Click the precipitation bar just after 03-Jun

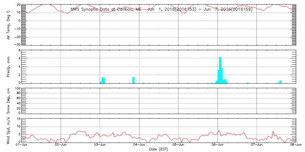[x=103, y=80]
